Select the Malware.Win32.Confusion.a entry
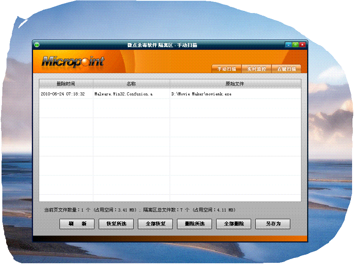Image resolution: width=354 pixels, height=264 pixels. coord(124,94)
